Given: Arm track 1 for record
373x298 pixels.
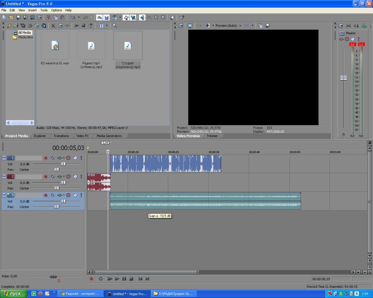Looking at the screenshot, I should 46,158.
